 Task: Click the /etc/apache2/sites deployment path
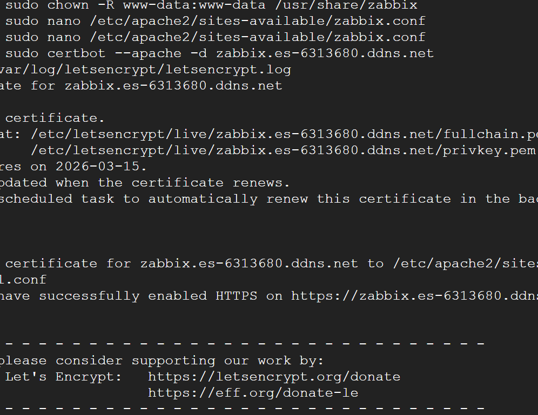[x=465, y=264]
